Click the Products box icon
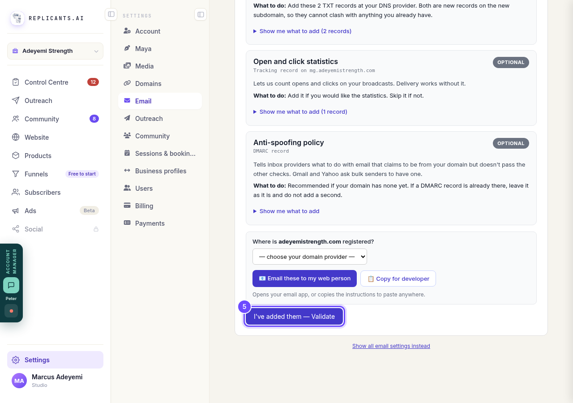The image size is (573, 403). tap(16, 155)
